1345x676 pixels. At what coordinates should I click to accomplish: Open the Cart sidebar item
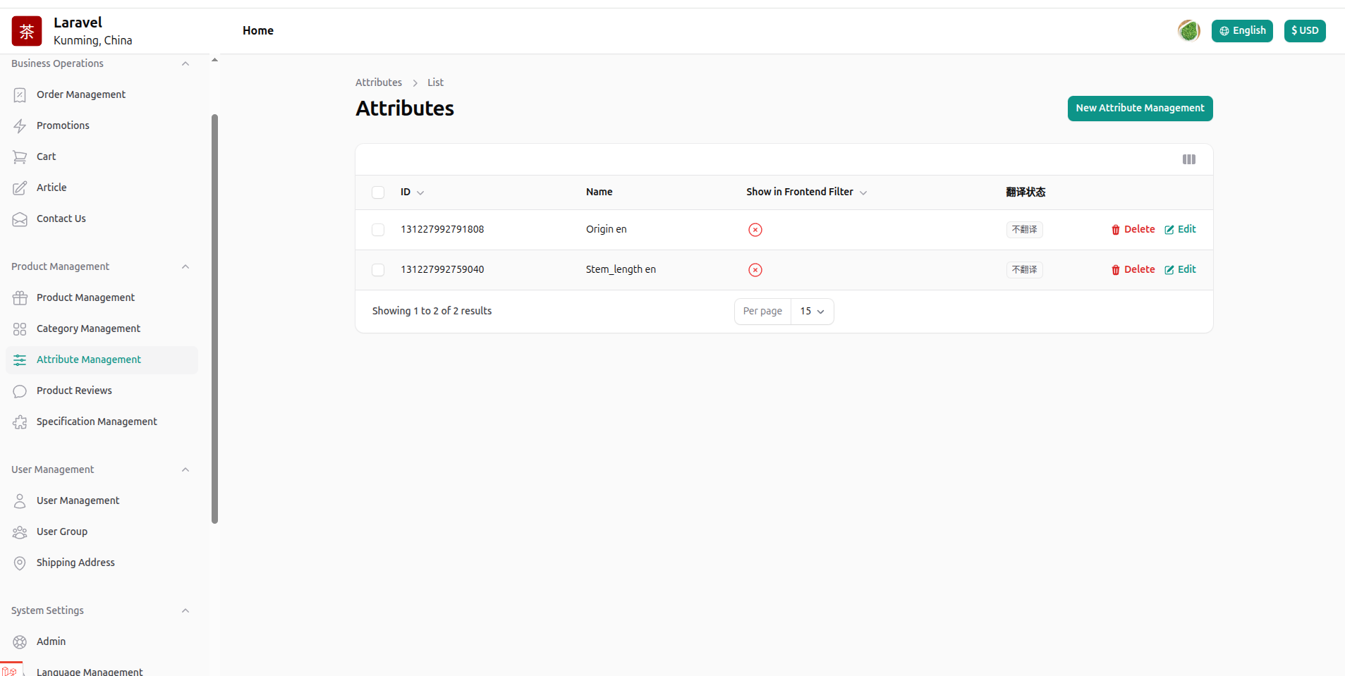click(46, 156)
